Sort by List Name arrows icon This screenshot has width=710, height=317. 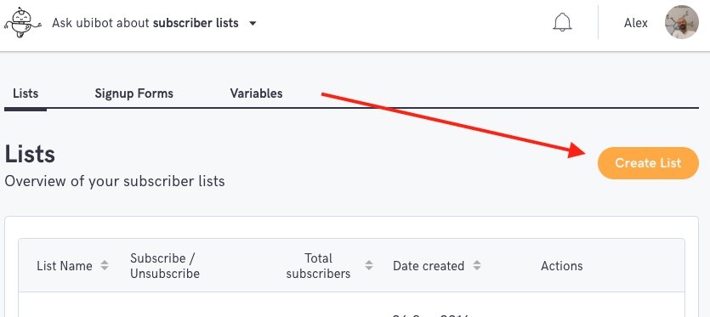coord(105,266)
